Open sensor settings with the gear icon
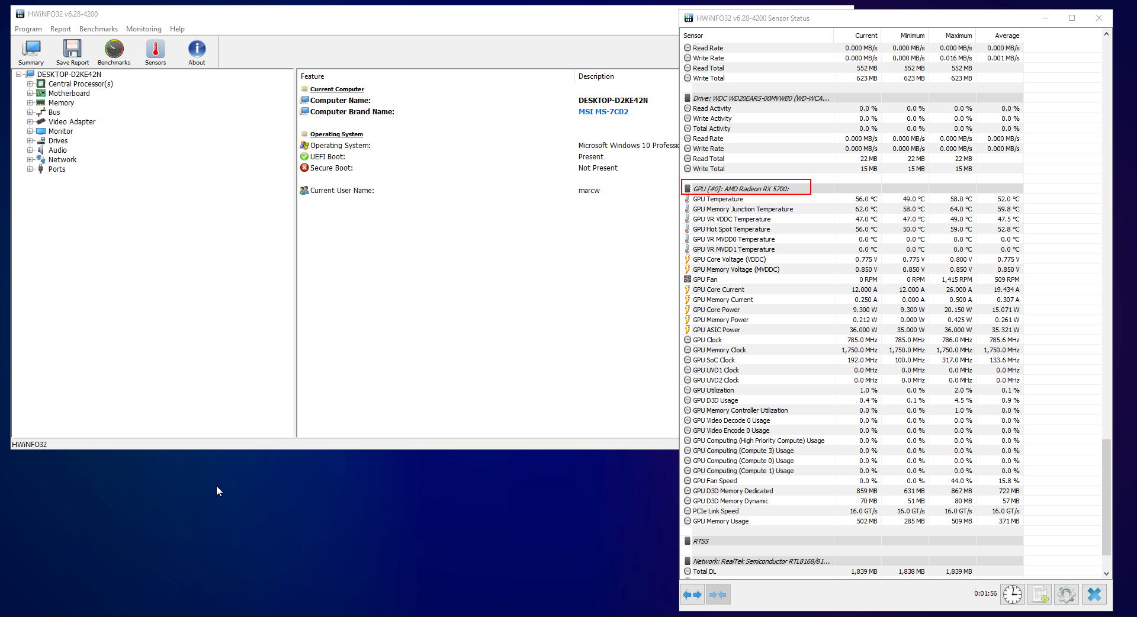The width and height of the screenshot is (1137, 617). coord(1067,594)
